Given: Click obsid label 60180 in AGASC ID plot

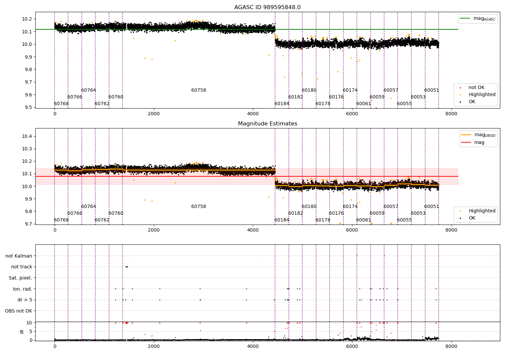Looking at the screenshot, I should point(309,90).
